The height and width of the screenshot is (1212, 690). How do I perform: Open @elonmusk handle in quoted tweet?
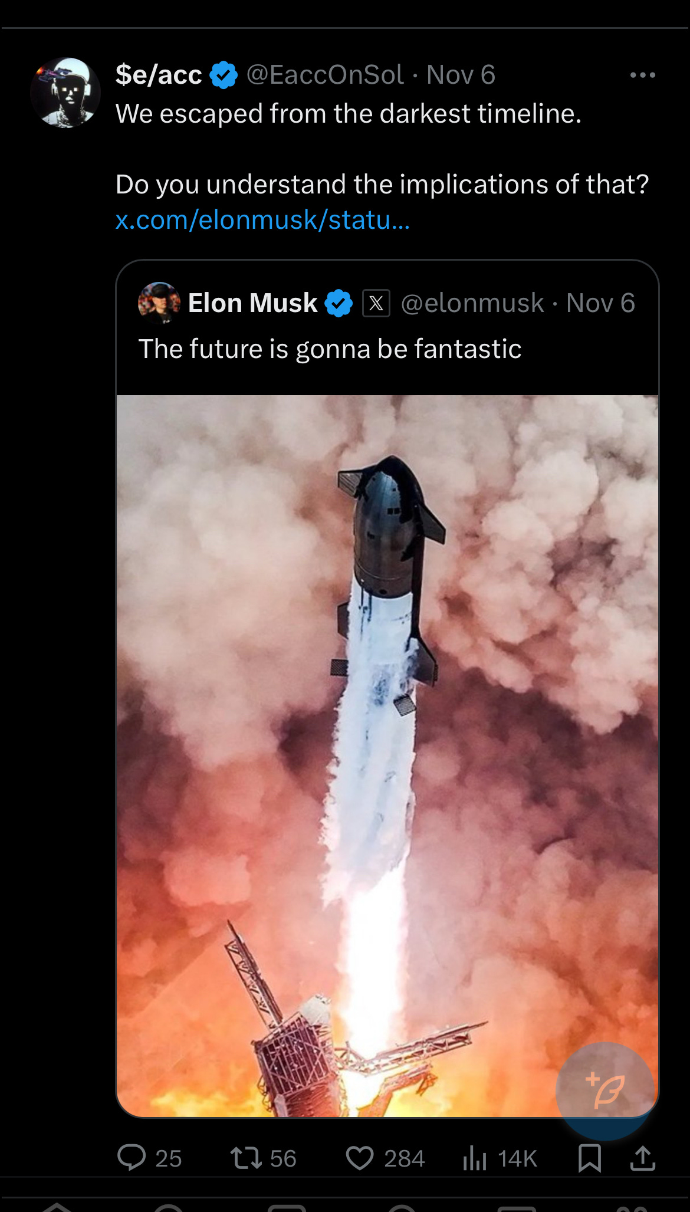[472, 303]
